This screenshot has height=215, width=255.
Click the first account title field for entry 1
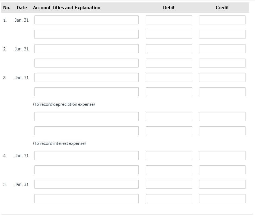pos(86,20)
